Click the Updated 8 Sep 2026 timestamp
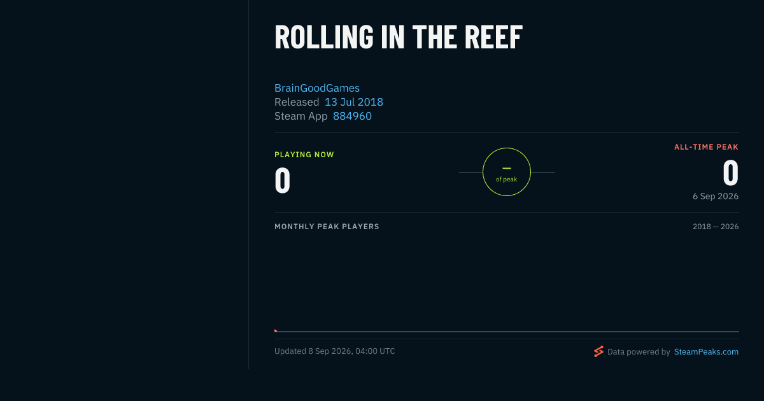Screen dimensions: 764x401 click(x=335, y=351)
